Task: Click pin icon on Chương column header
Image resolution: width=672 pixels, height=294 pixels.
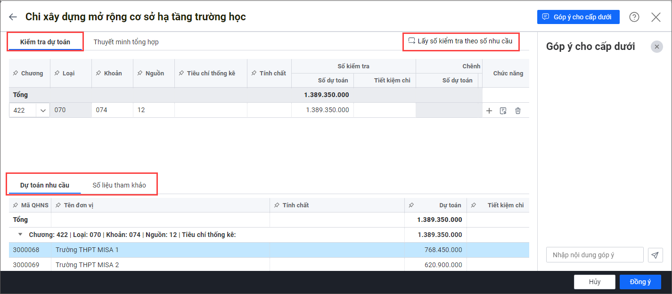Action: 16,73
